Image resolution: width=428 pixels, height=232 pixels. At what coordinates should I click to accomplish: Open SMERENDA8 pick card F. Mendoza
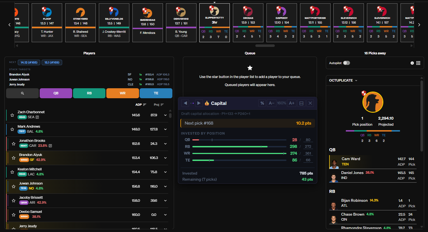(x=148, y=23)
